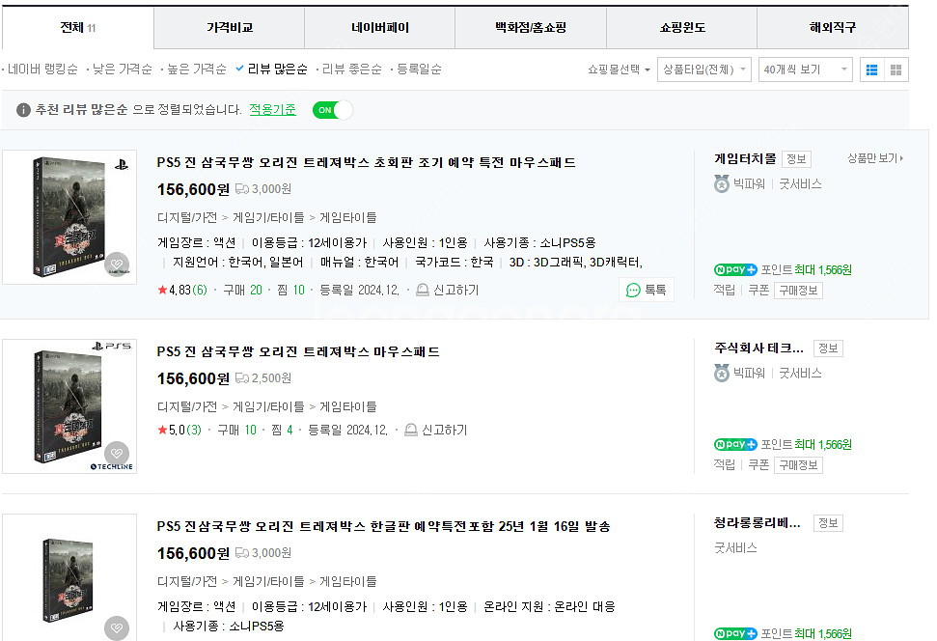Click 굿서비스 label under 청라롱롱리베
Image resolution: width=937 pixels, height=641 pixels.
click(x=735, y=547)
